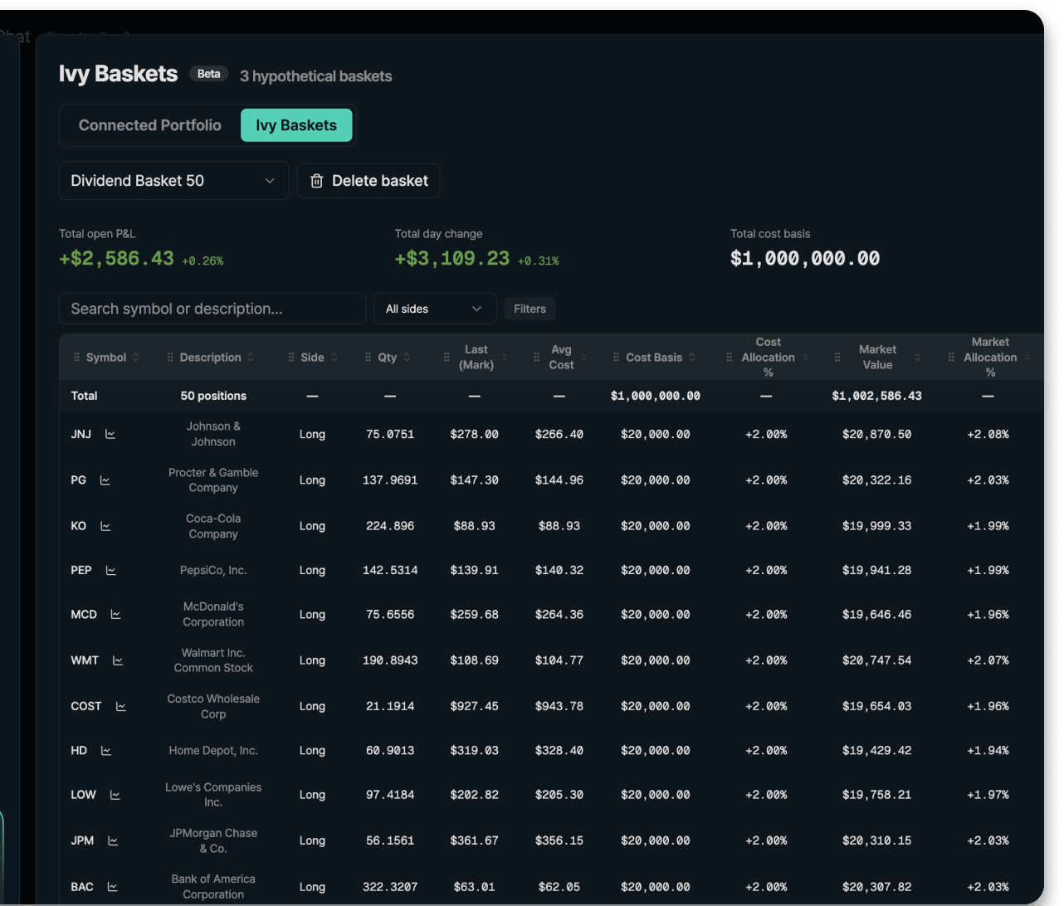Grab the Description column drag handle
This screenshot has width=1064, height=906.
170,358
